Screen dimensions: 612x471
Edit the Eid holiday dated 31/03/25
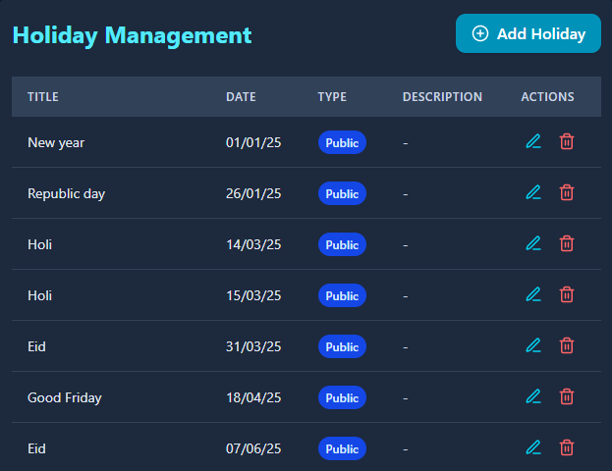[x=533, y=346]
